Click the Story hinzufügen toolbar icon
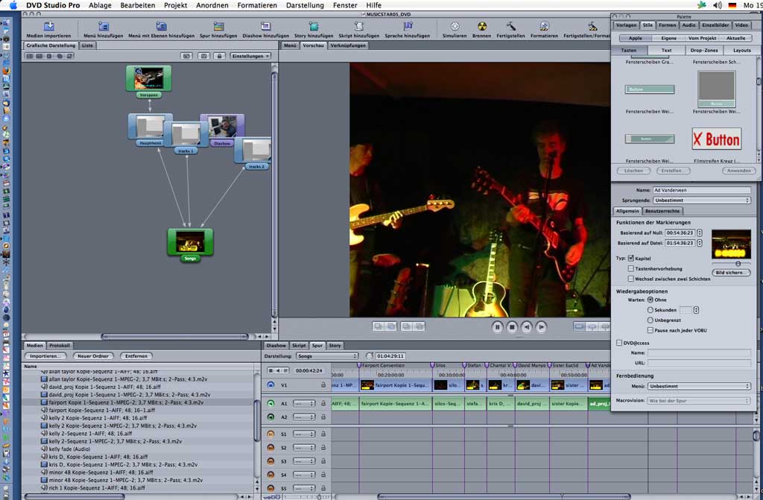 coord(314,27)
